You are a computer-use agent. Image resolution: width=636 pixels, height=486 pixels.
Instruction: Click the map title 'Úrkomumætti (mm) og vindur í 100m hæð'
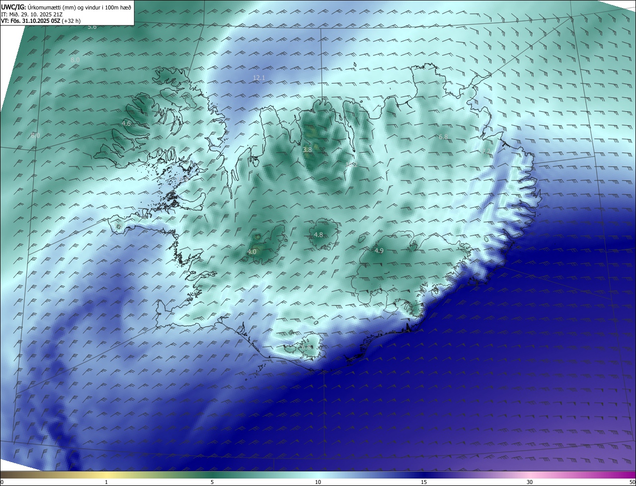tap(79, 7)
